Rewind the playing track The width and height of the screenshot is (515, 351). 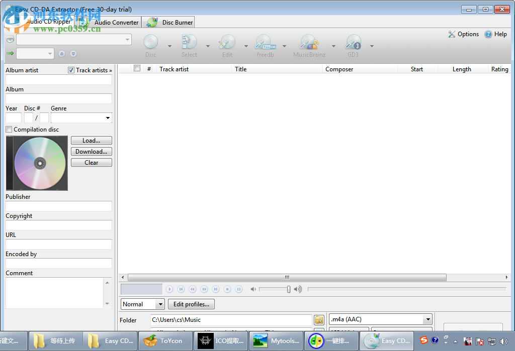point(193,289)
